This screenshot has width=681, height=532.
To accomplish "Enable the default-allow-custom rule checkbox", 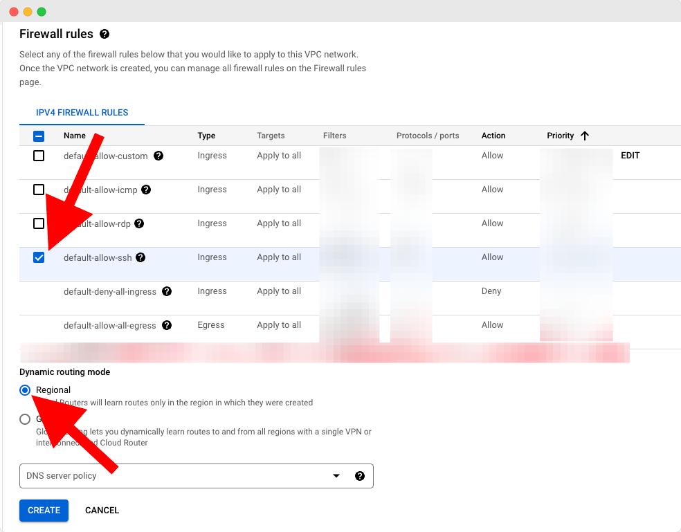I will [x=39, y=156].
